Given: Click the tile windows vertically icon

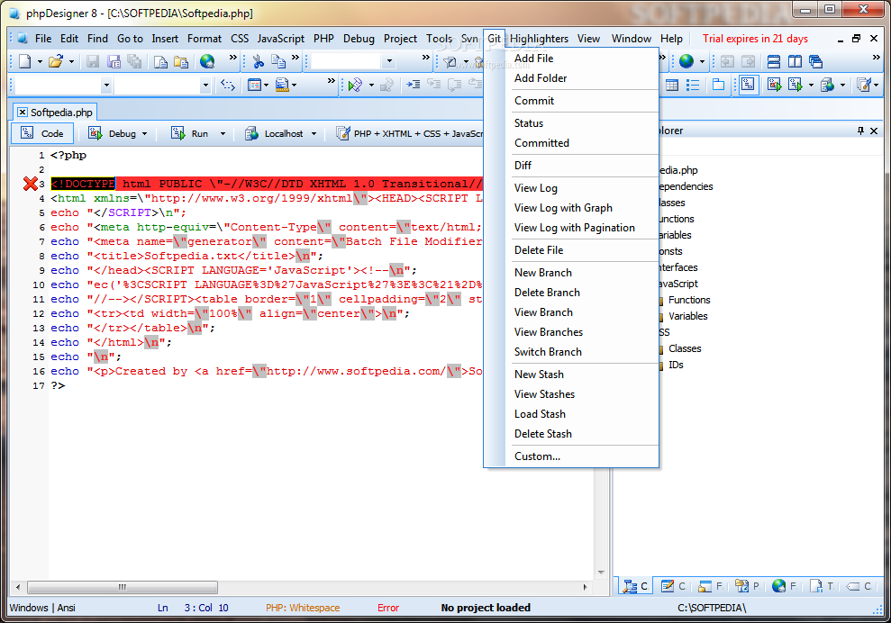Looking at the screenshot, I should (795, 61).
